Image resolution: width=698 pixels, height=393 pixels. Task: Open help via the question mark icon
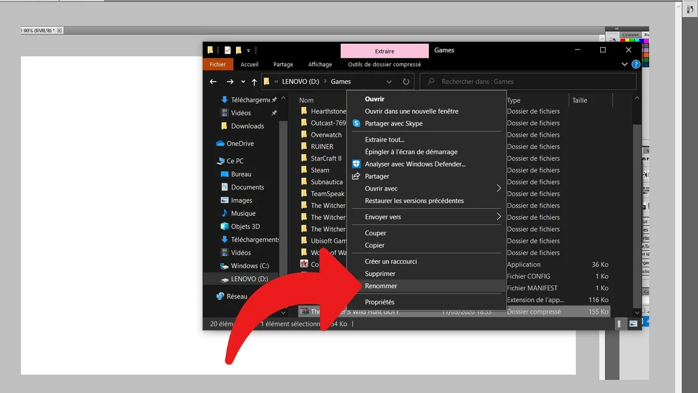pos(636,64)
